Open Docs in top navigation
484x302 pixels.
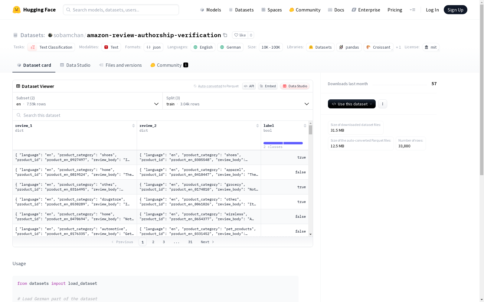[x=336, y=10]
